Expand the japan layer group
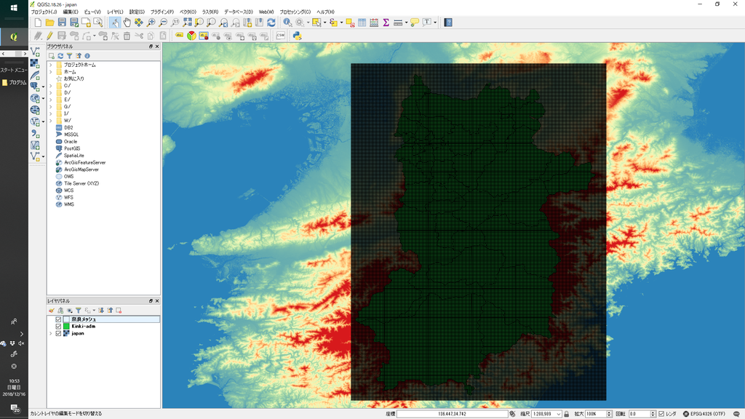 (x=51, y=333)
